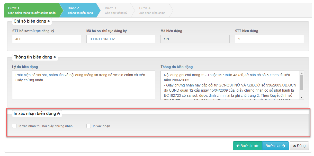Click the scrollbar down arrow in Thông tin biến động
The width and height of the screenshot is (314, 156).
[302, 98]
